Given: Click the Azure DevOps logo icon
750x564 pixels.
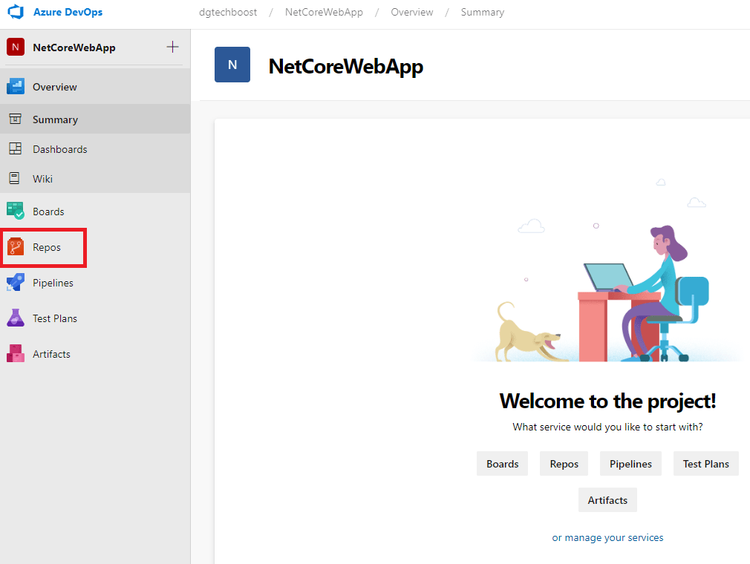Looking at the screenshot, I should tap(16, 13).
